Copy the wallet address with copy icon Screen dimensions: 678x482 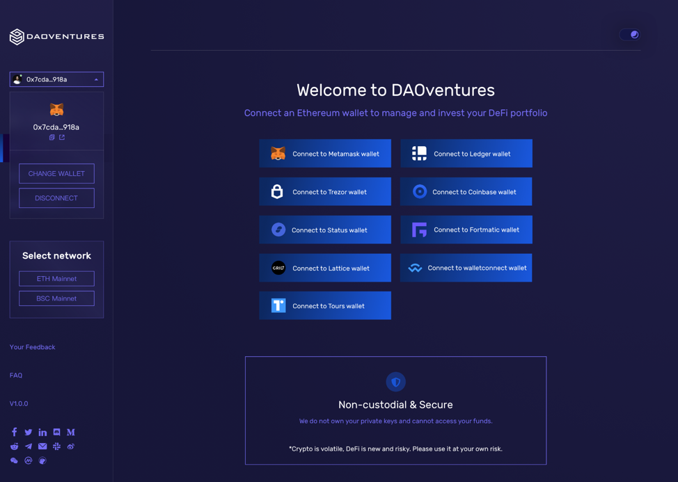pyautogui.click(x=52, y=137)
